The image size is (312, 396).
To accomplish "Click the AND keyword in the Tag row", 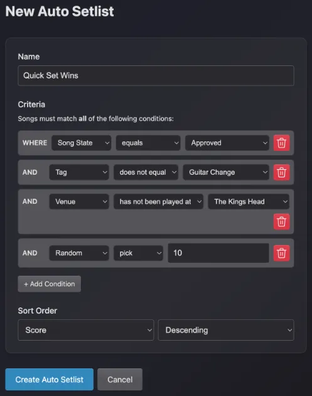I will point(30,172).
